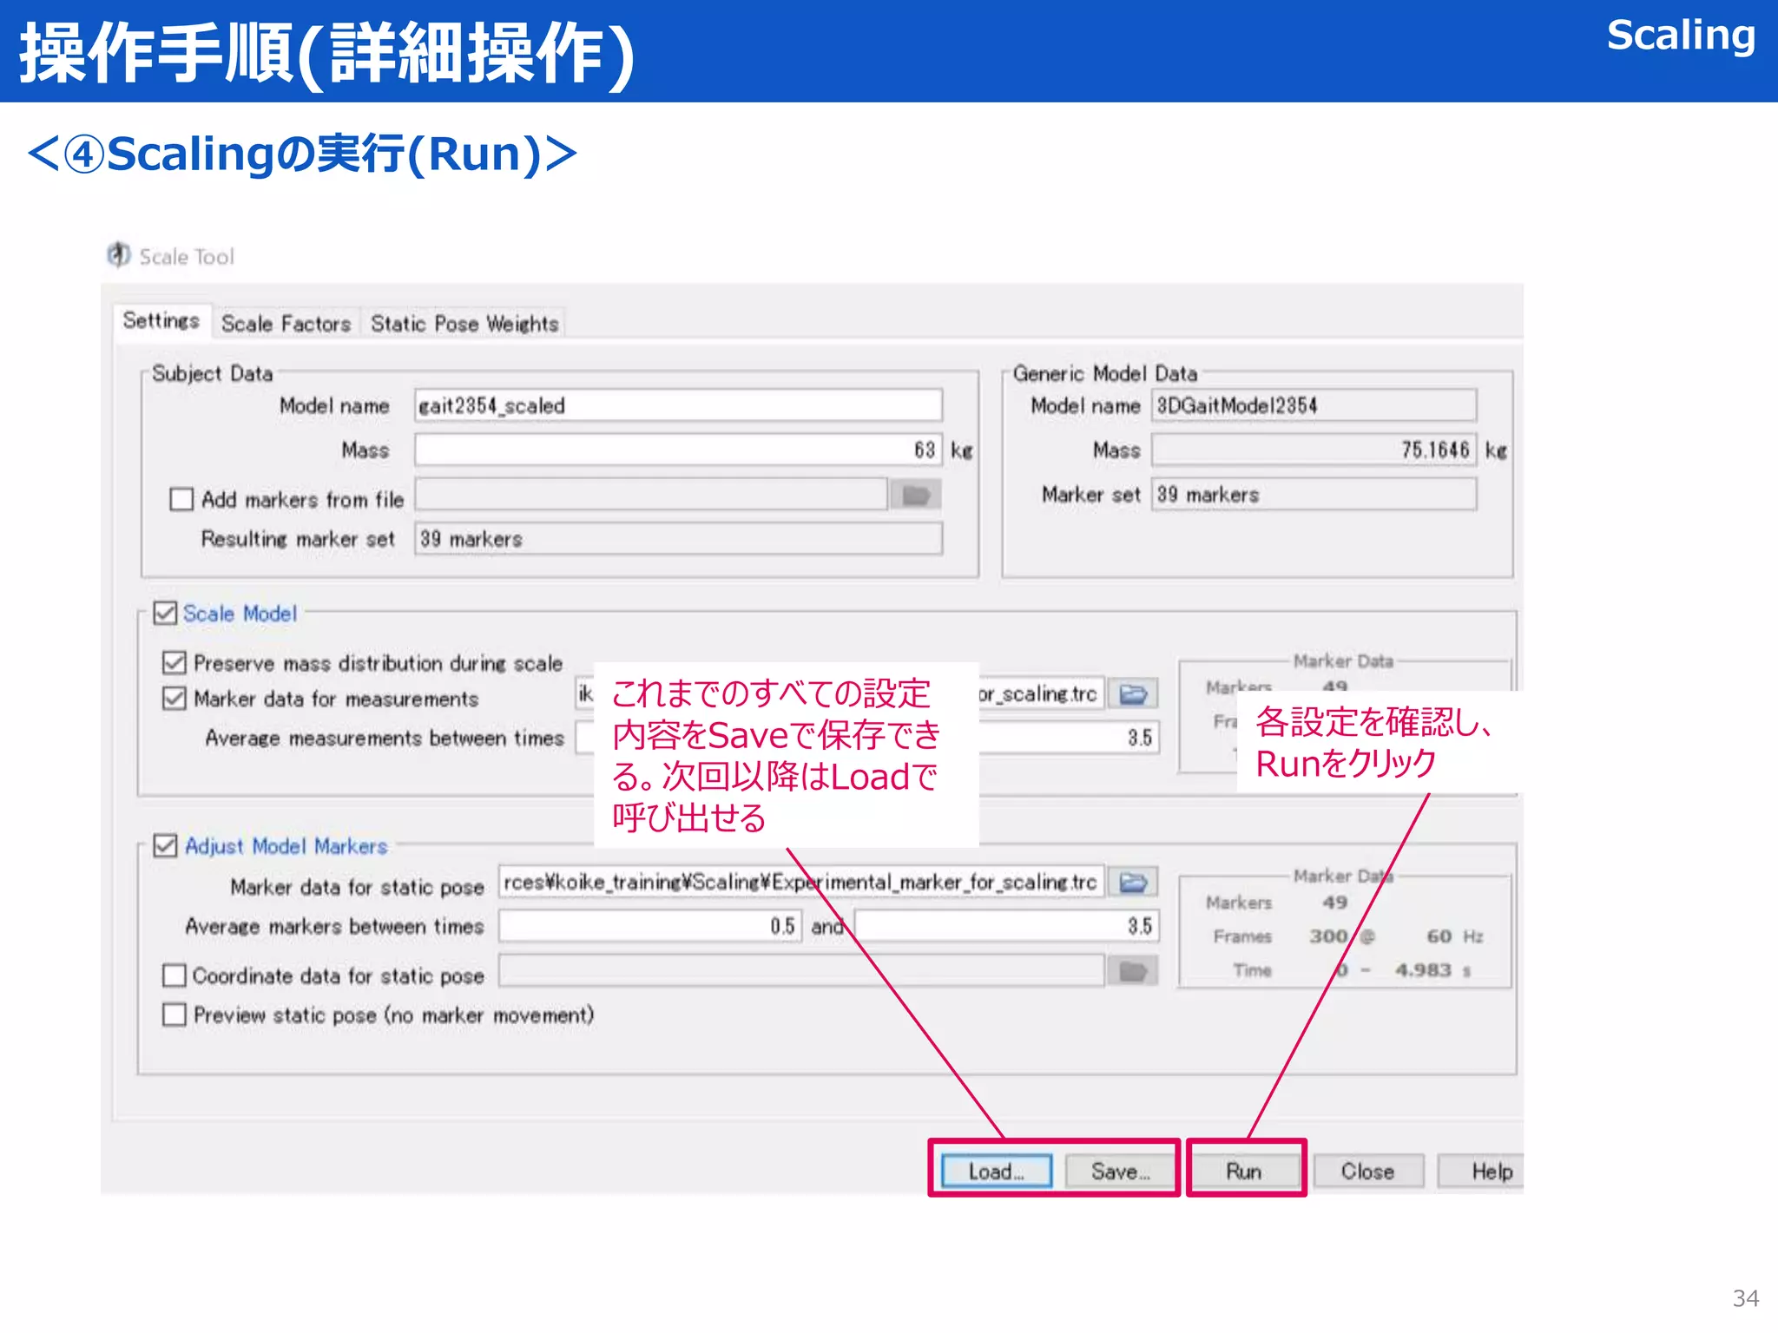Toggle Marker data for measurements checkbox
This screenshot has height=1333, width=1778.
[x=175, y=699]
